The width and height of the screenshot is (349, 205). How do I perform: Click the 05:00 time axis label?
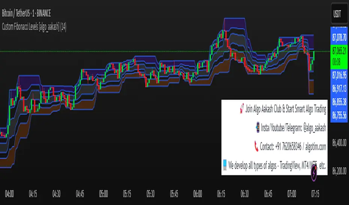pyautogui.click(x=103, y=194)
